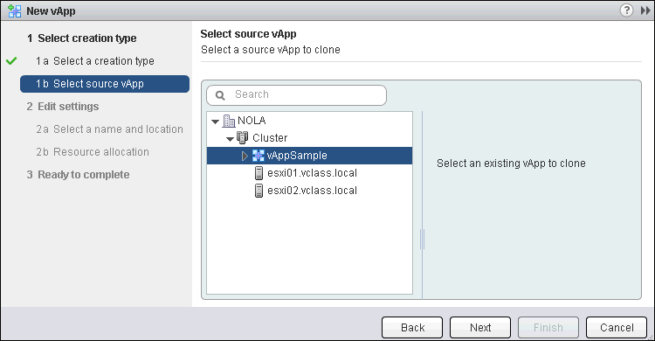Click the vertical pane splitter handle

(x=423, y=240)
